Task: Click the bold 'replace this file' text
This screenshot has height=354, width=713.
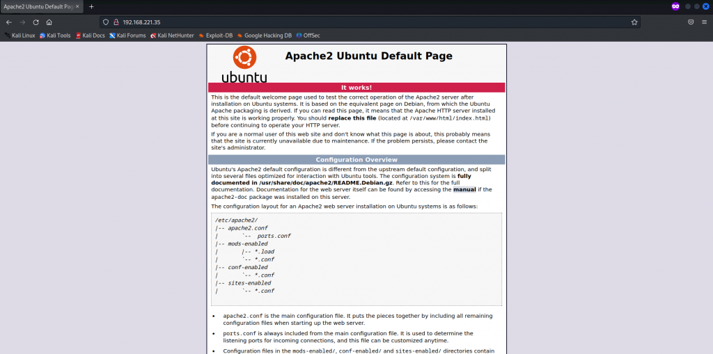Action: [x=352, y=118]
